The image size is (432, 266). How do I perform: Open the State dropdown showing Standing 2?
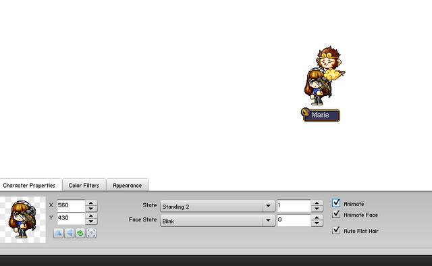pos(217,206)
